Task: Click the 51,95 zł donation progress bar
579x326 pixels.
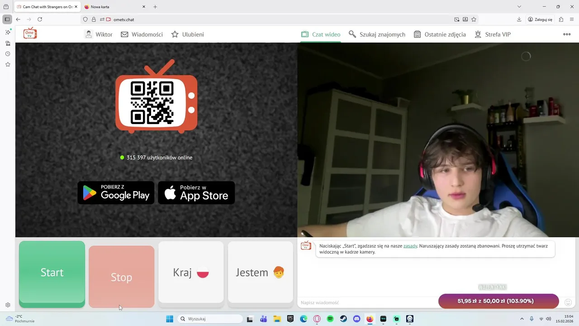Action: coord(498,301)
